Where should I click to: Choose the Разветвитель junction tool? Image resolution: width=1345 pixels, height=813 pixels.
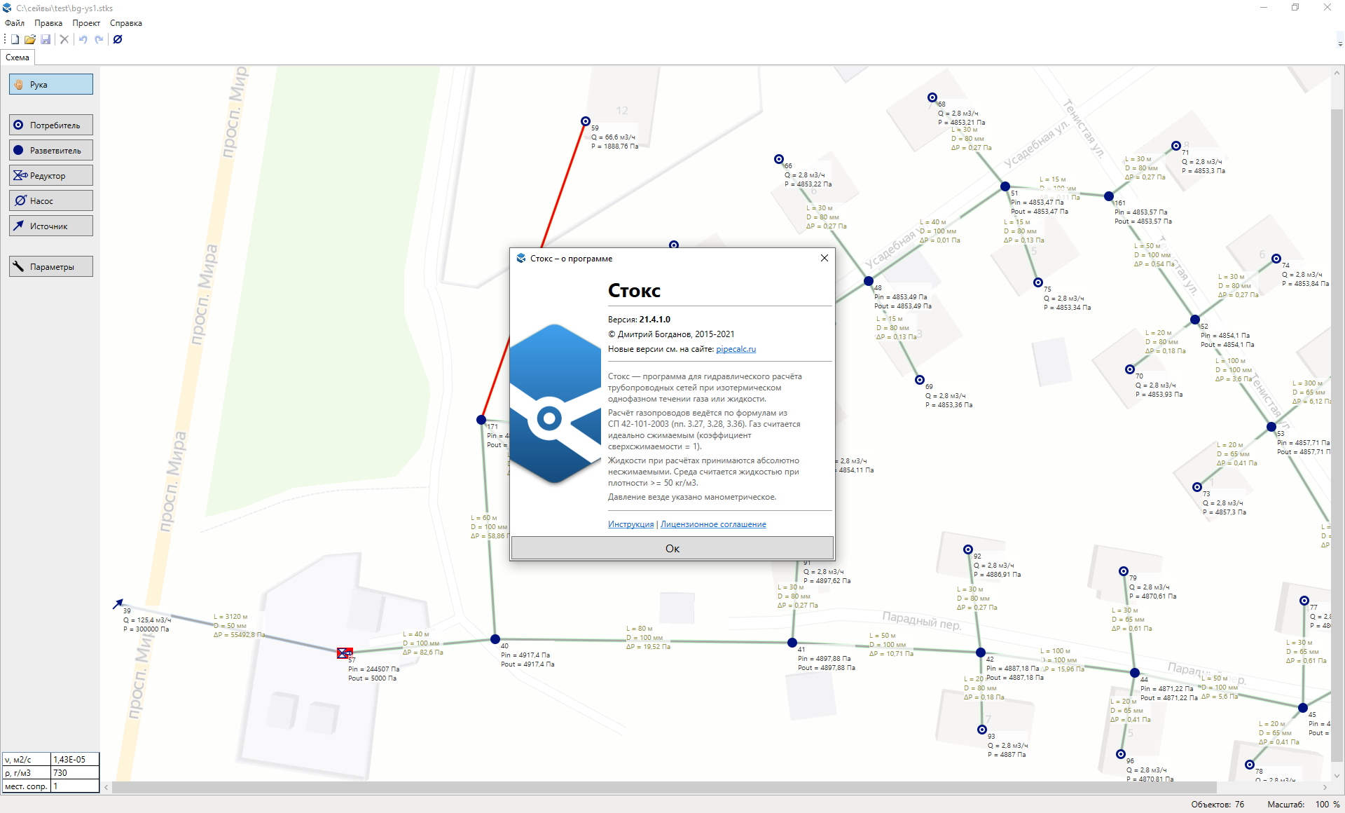[50, 151]
